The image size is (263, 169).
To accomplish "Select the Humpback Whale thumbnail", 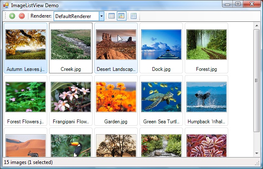I will [x=206, y=97].
